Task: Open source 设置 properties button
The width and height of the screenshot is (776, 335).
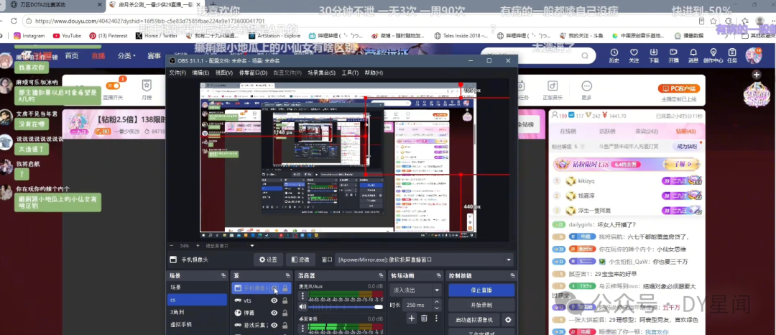Action: click(268, 260)
